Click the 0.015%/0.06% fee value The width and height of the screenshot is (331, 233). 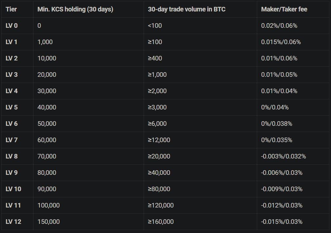[x=281, y=42]
